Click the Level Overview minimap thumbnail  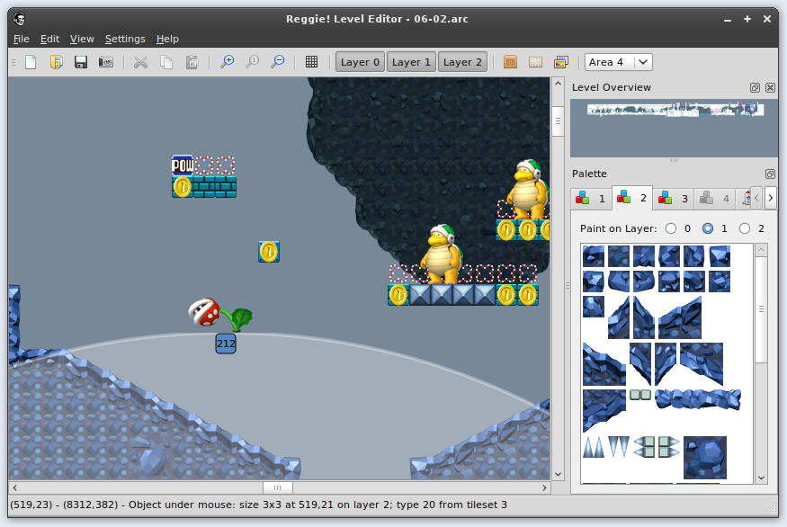[x=675, y=110]
